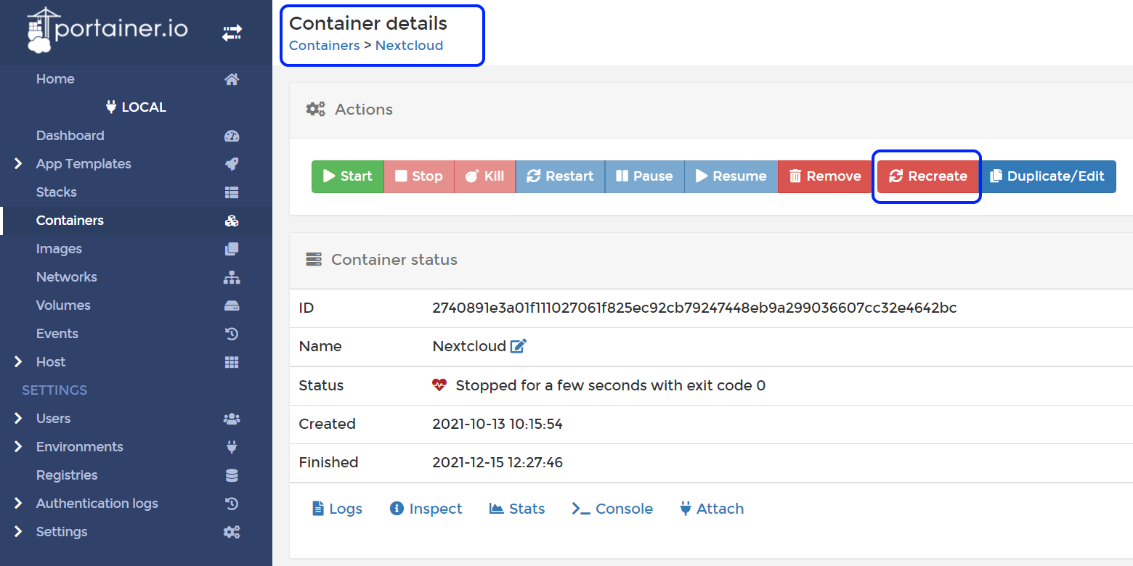
Task: Follow the Nextcloud breadcrumb link
Action: click(409, 46)
